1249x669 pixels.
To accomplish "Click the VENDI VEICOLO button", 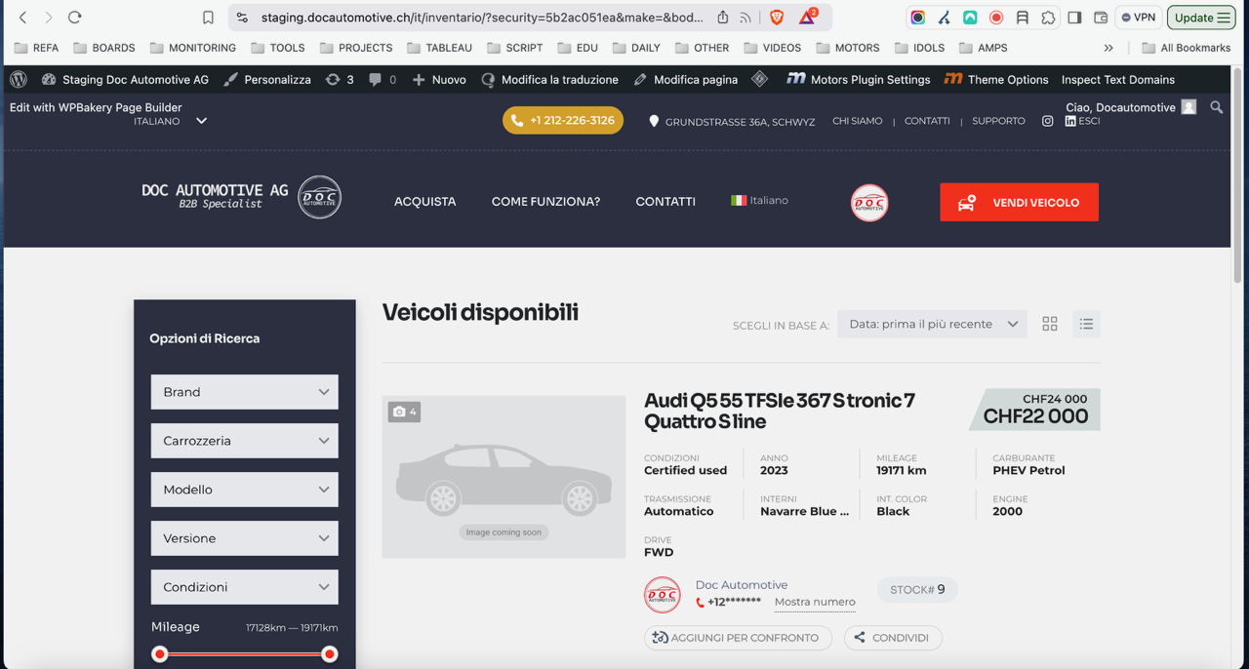I will pos(1019,202).
